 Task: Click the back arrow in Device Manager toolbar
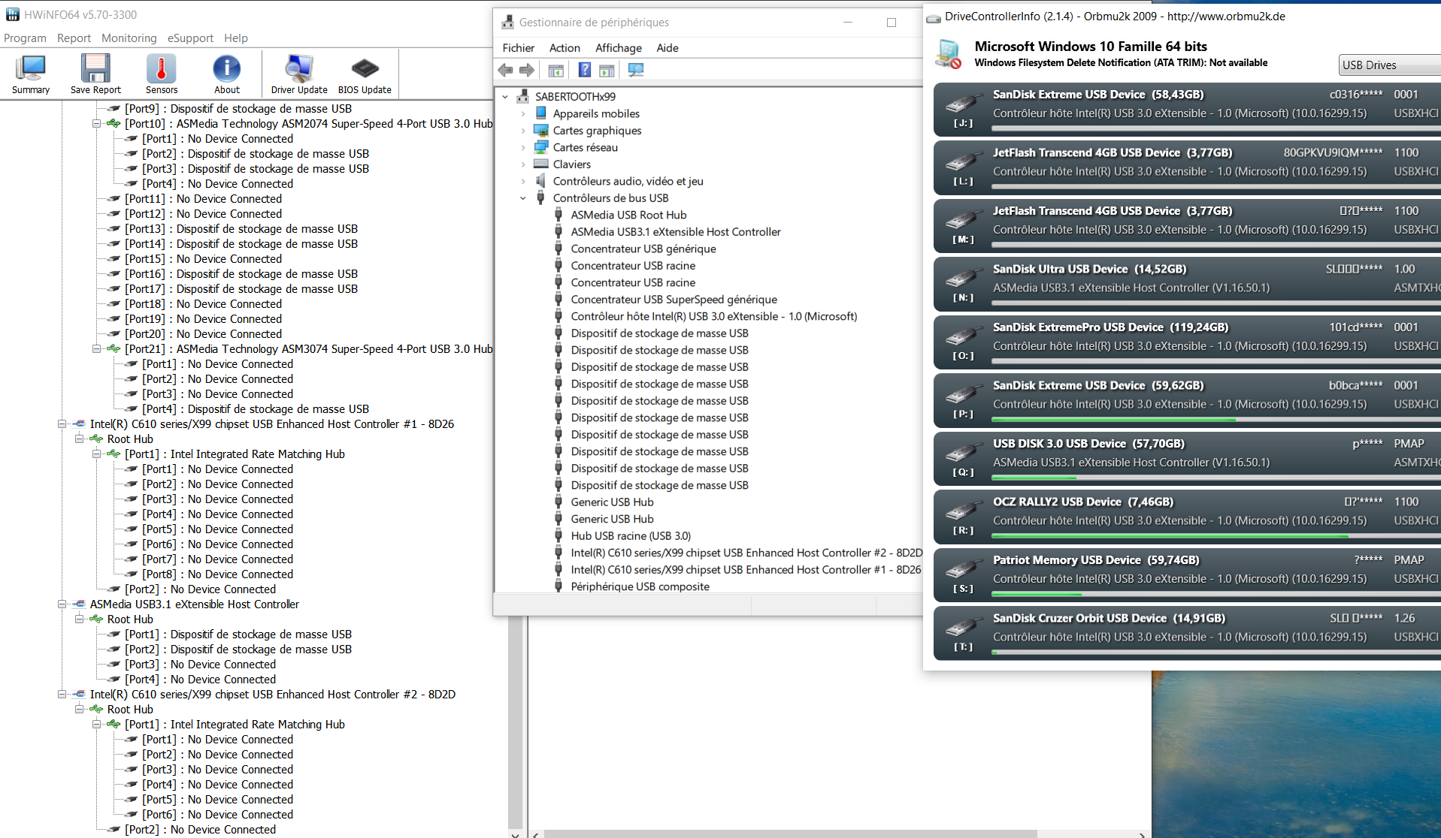tap(505, 70)
